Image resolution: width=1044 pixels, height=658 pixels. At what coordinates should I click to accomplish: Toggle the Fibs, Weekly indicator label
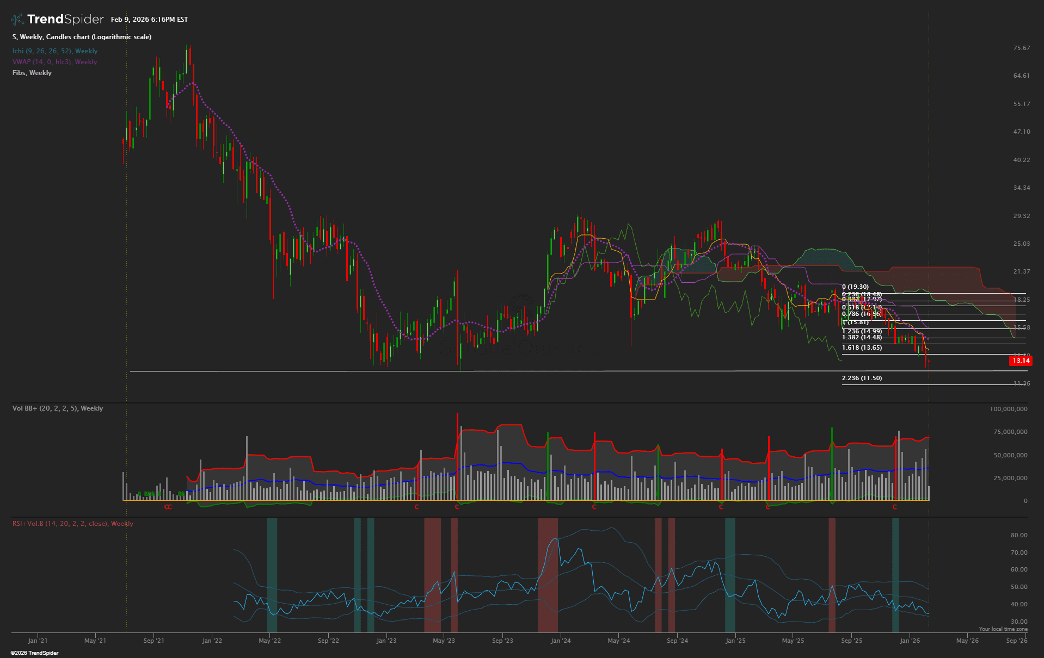click(x=32, y=73)
